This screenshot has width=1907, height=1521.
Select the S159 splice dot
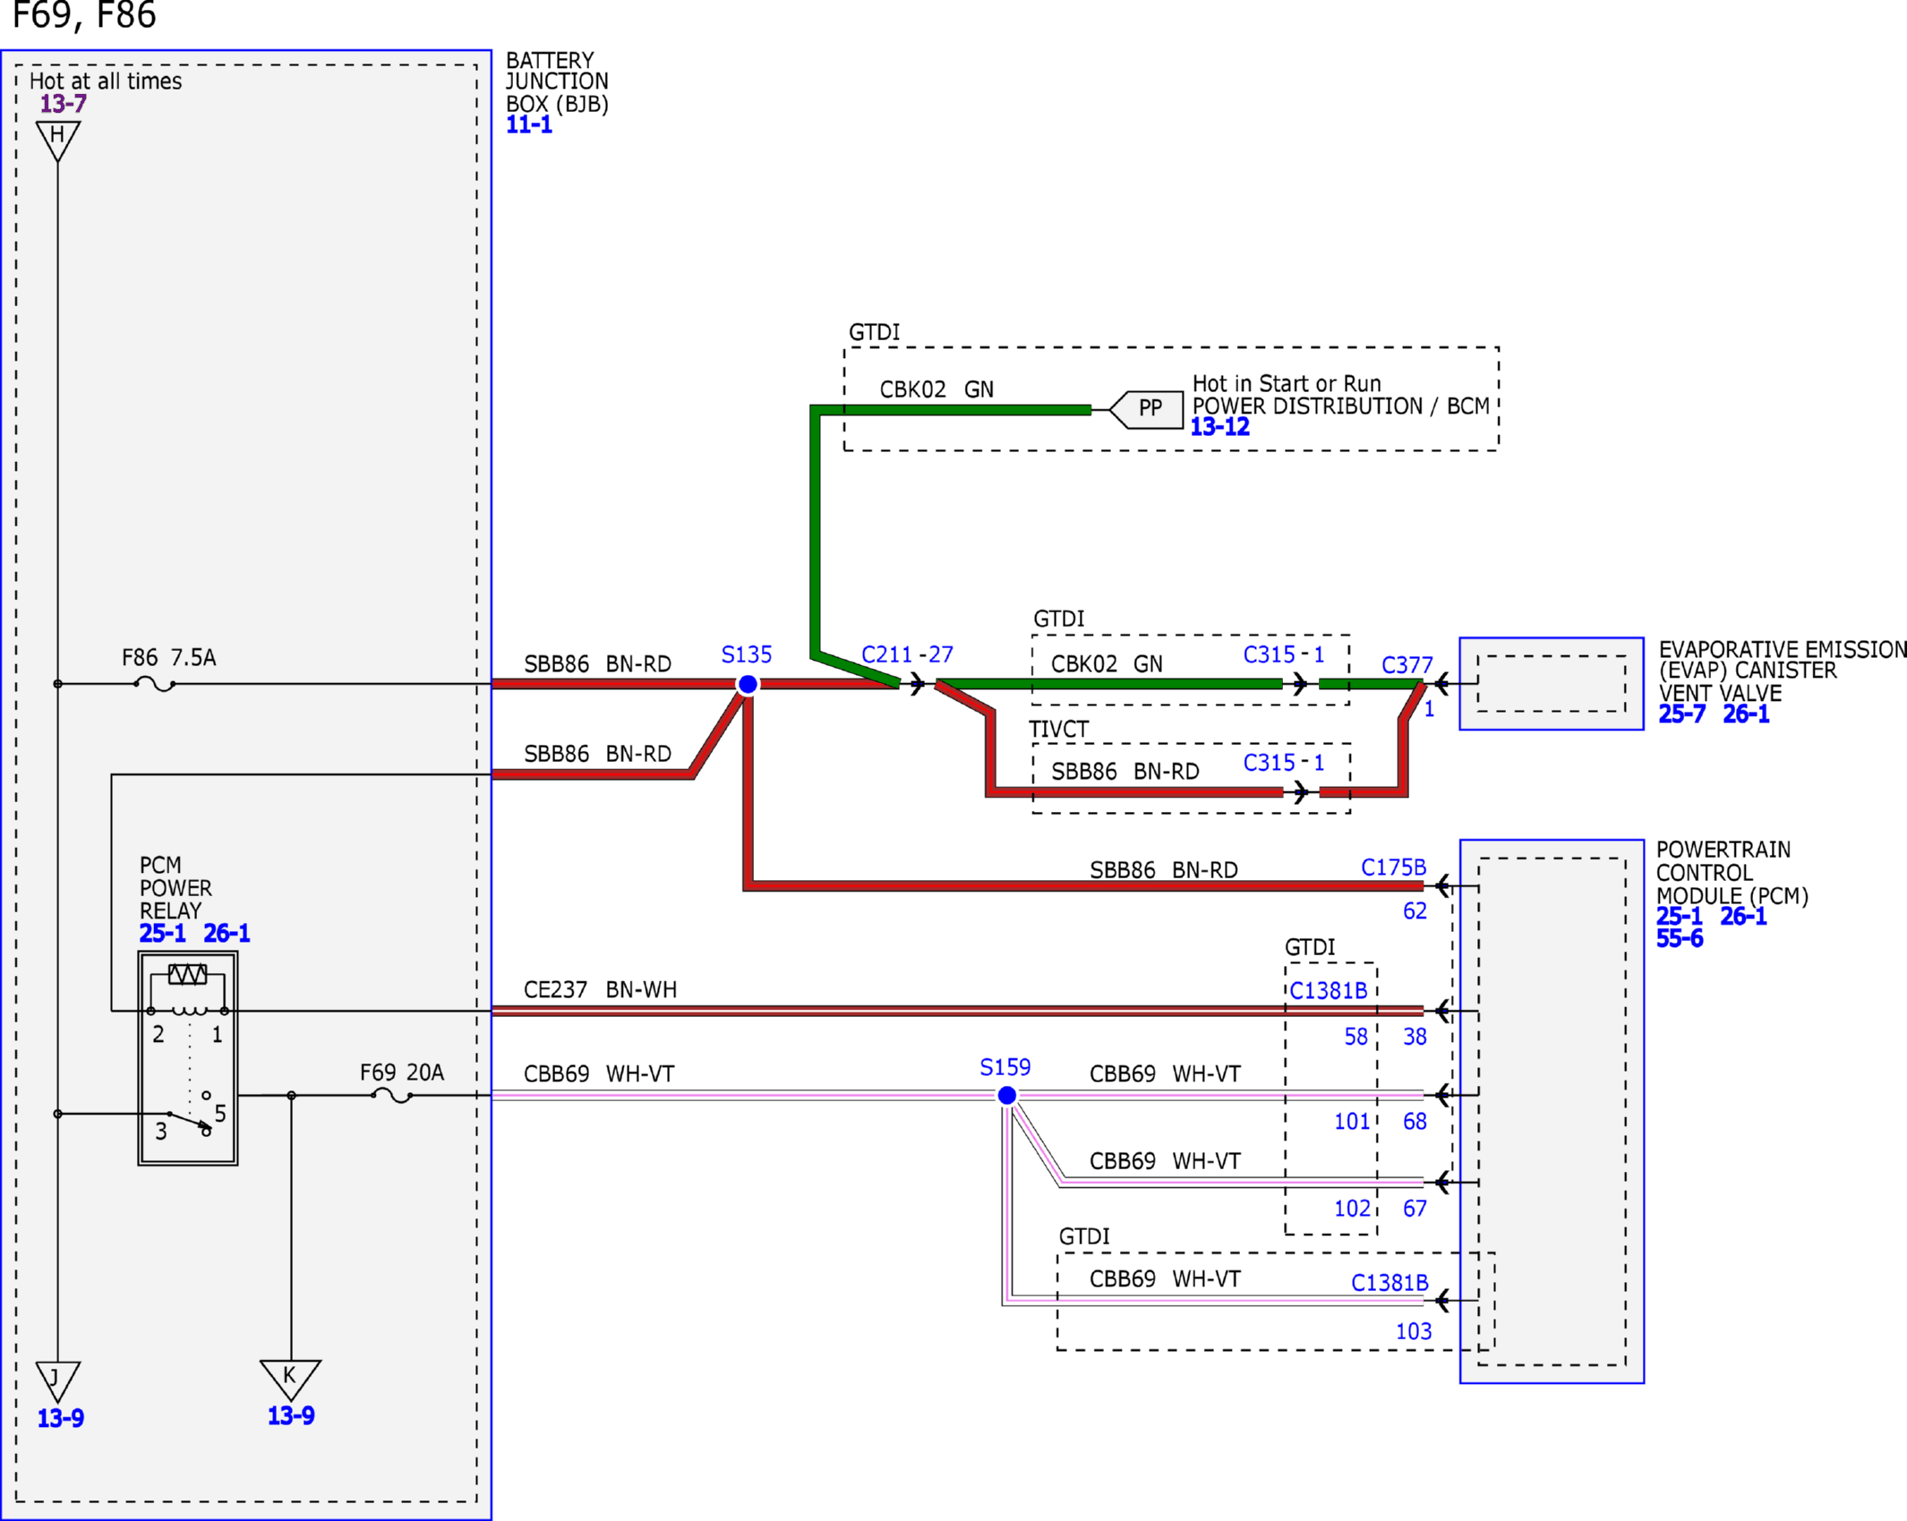click(1007, 1096)
